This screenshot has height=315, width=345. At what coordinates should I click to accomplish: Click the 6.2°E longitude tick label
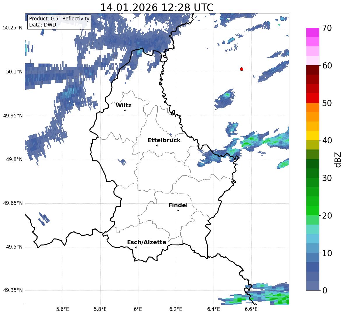coord(176,309)
